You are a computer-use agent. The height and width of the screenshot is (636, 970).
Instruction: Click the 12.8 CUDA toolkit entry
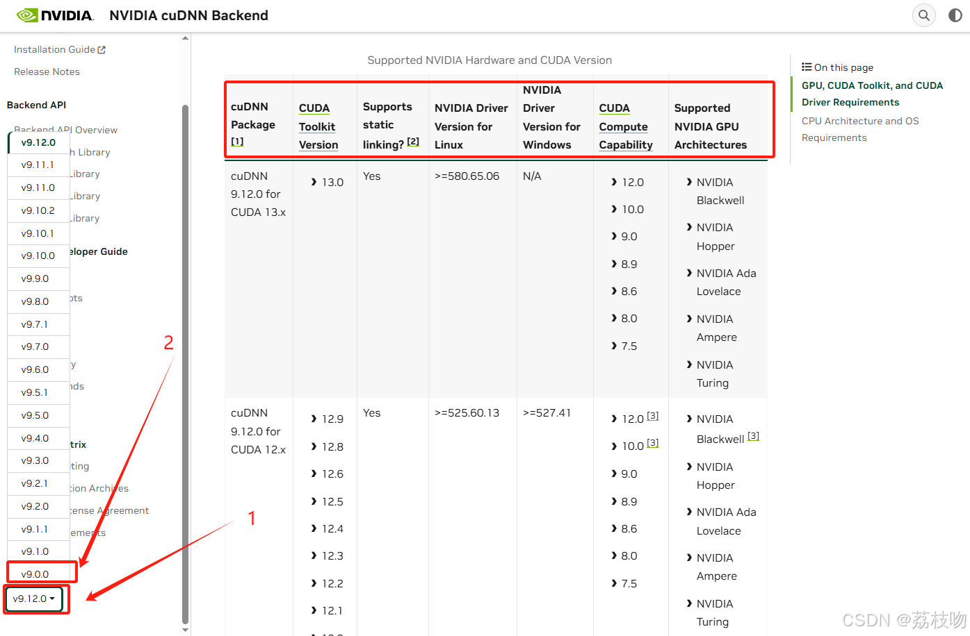[332, 446]
